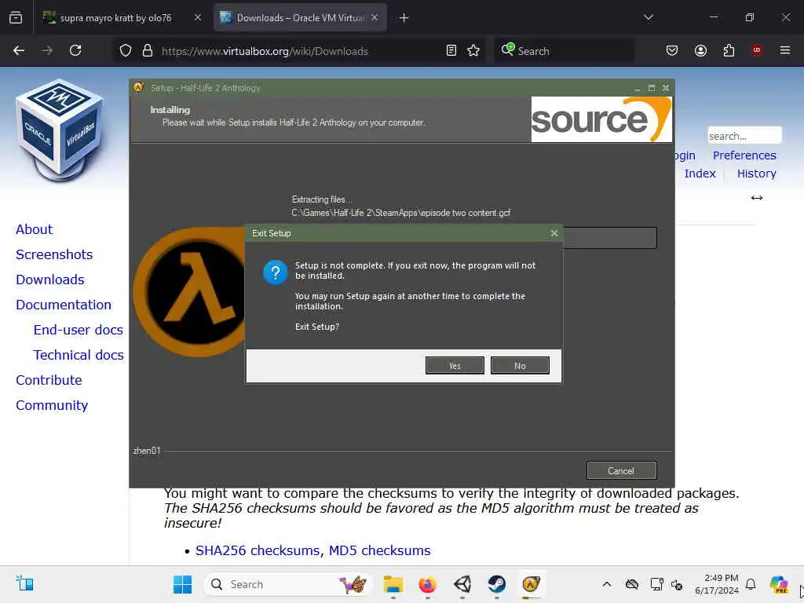This screenshot has height=603, width=804.
Task: Open the History link
Action: tap(756, 174)
